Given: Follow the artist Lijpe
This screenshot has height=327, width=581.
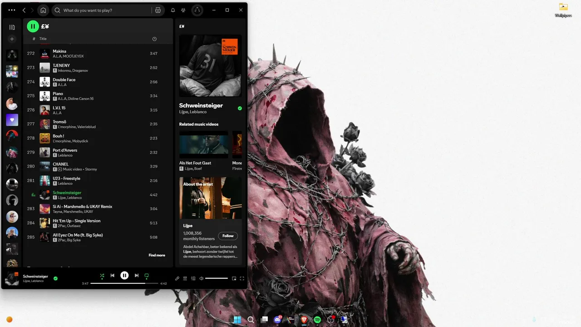Looking at the screenshot, I should coord(228,236).
